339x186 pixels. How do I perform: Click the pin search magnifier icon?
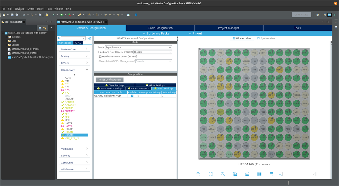tap(280, 174)
